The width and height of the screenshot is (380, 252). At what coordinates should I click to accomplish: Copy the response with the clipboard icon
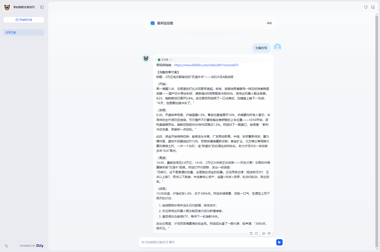(251, 234)
